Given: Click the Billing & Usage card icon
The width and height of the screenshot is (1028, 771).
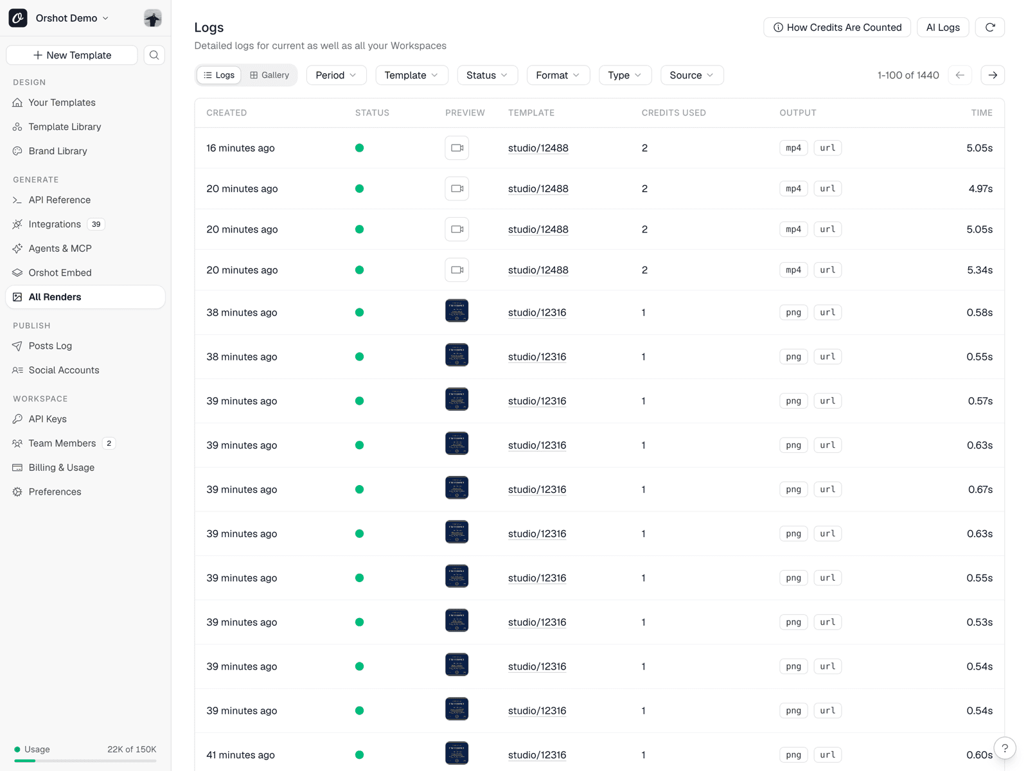Looking at the screenshot, I should pos(17,468).
